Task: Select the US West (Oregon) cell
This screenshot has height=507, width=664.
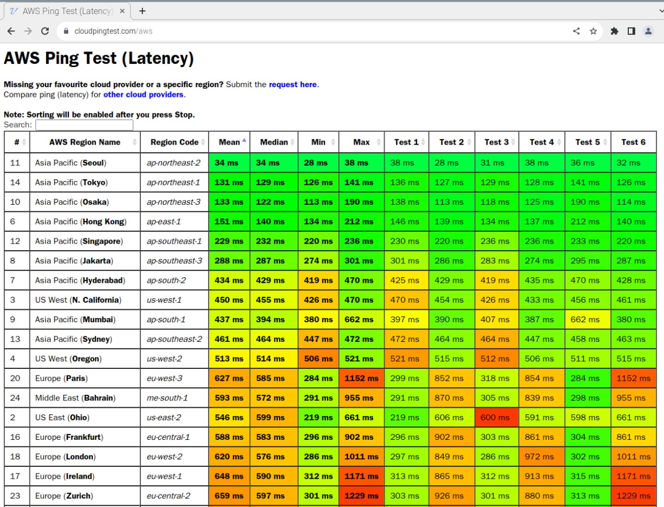Action: pyautogui.click(x=85, y=359)
